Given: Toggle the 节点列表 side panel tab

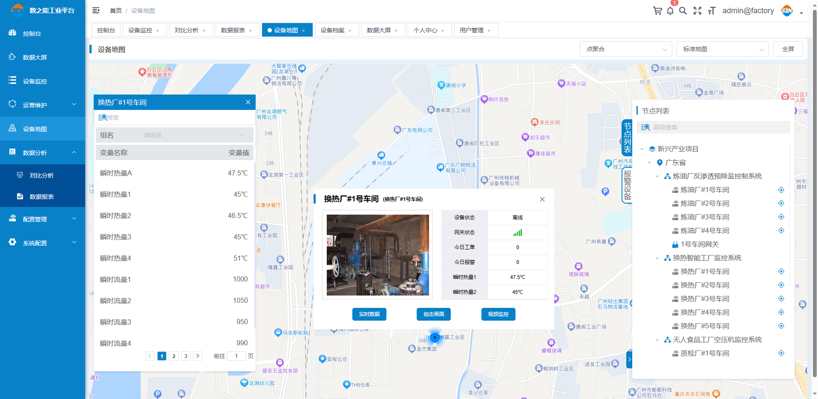Looking at the screenshot, I should click(x=627, y=138).
